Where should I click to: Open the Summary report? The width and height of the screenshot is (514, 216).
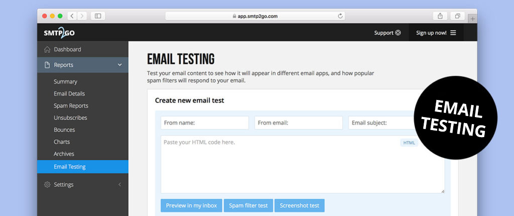(65, 81)
